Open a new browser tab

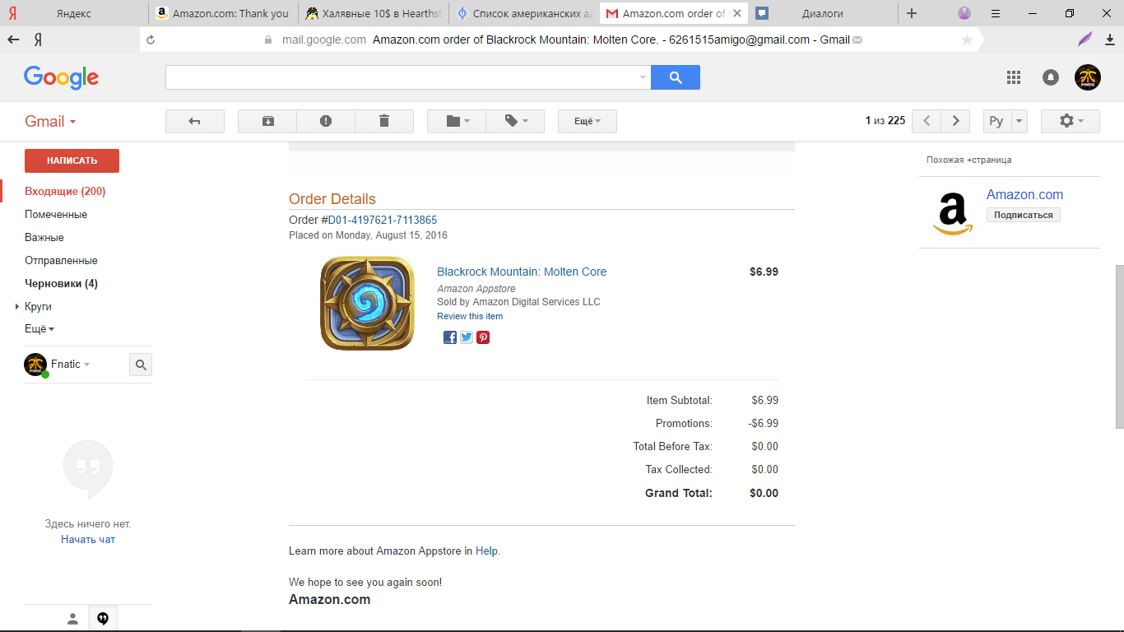click(912, 13)
